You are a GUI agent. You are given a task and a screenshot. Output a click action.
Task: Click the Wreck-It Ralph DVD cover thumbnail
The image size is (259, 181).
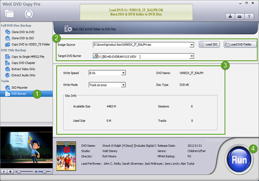coord(66,156)
